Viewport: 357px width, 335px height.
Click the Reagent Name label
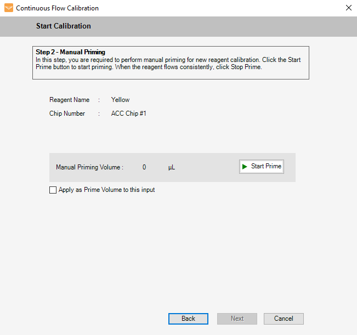coord(69,100)
